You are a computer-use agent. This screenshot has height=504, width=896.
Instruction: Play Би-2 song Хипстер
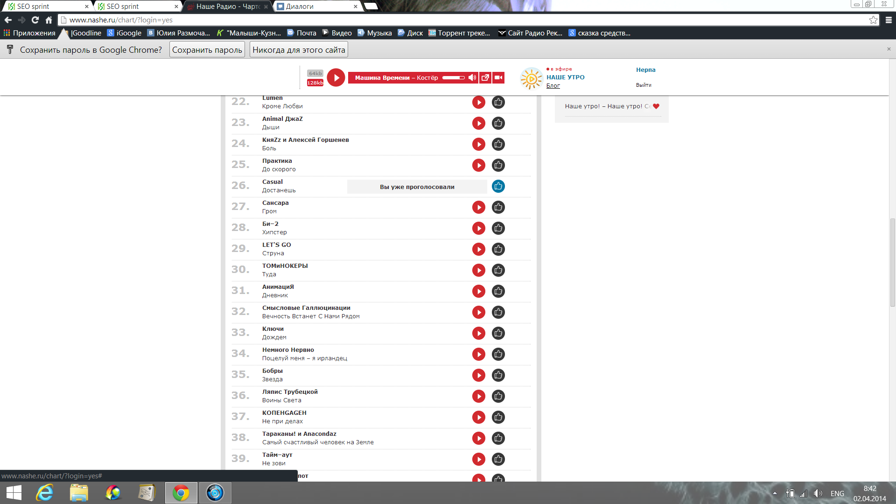pos(478,228)
